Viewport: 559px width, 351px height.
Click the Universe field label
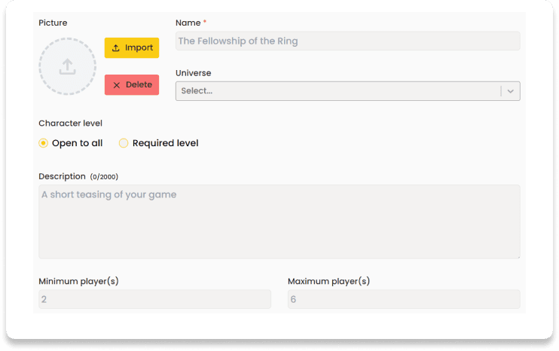click(x=193, y=73)
